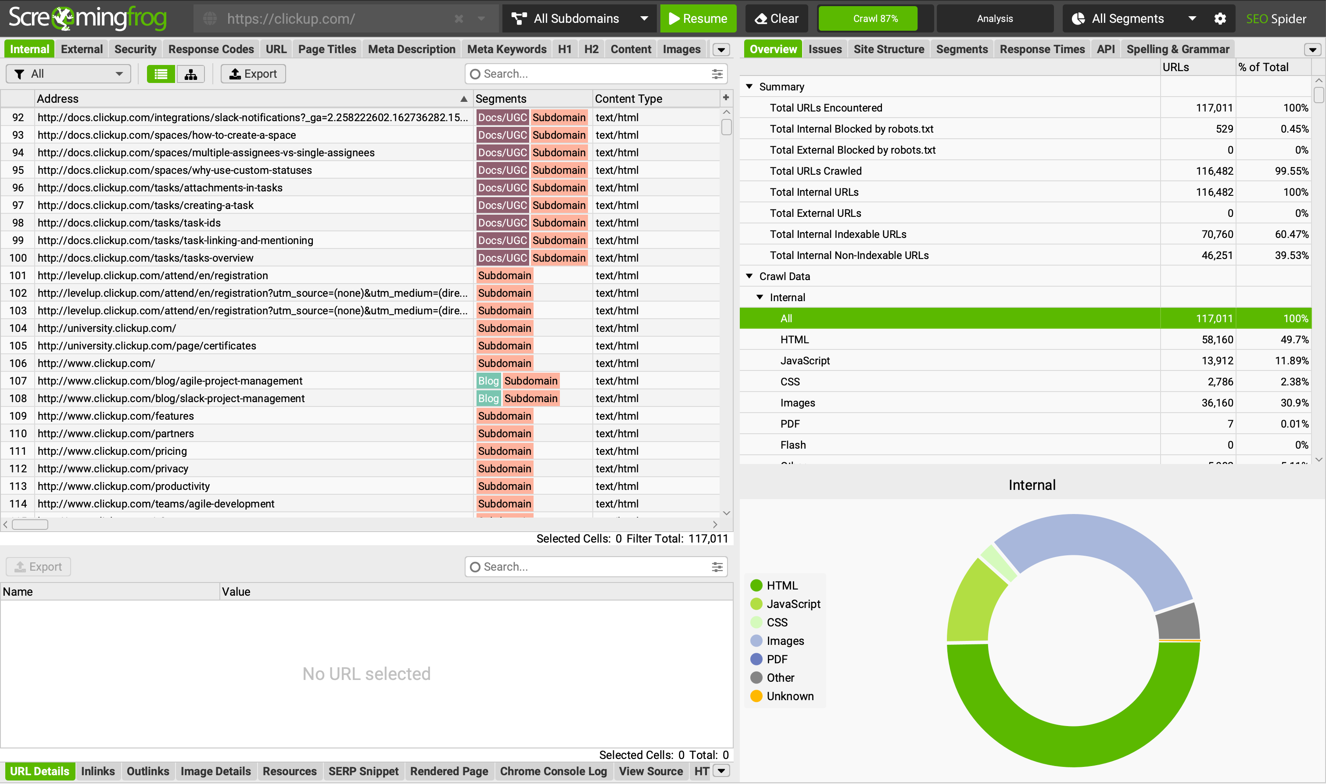Switch to list view icon
Screen dimensions: 1326x784
coord(161,74)
